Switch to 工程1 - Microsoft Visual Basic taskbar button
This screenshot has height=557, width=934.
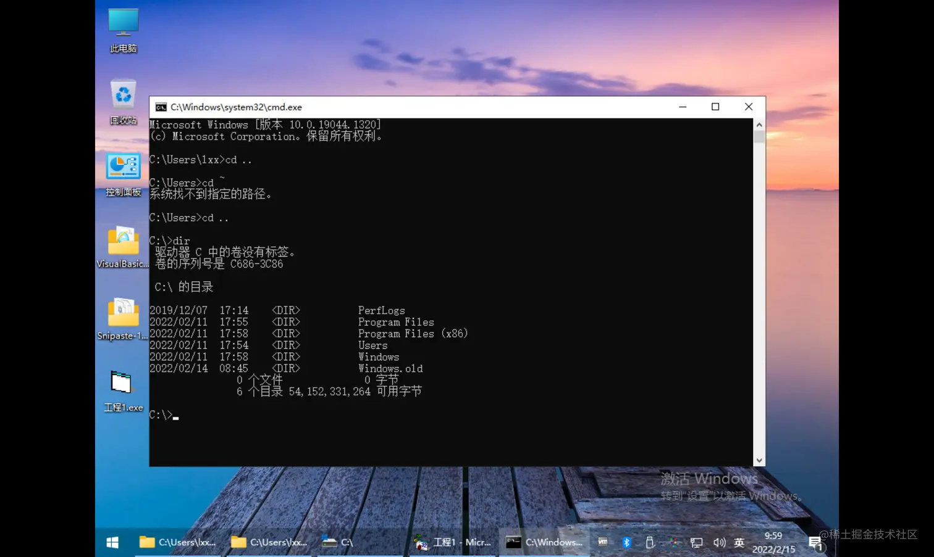coord(453,542)
